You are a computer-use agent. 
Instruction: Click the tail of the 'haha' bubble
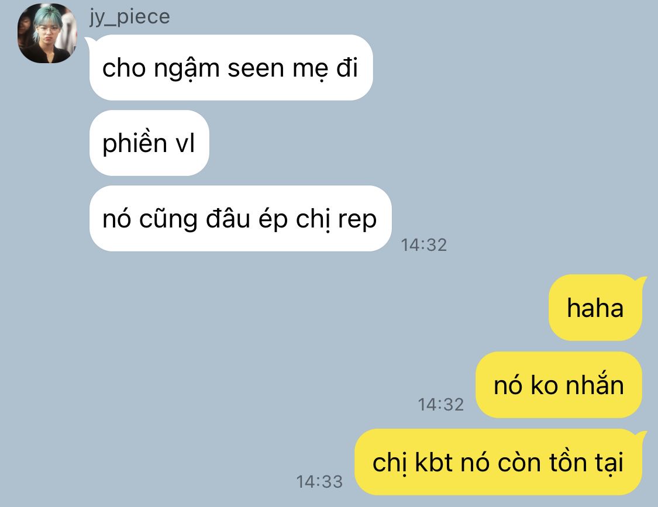tap(641, 280)
